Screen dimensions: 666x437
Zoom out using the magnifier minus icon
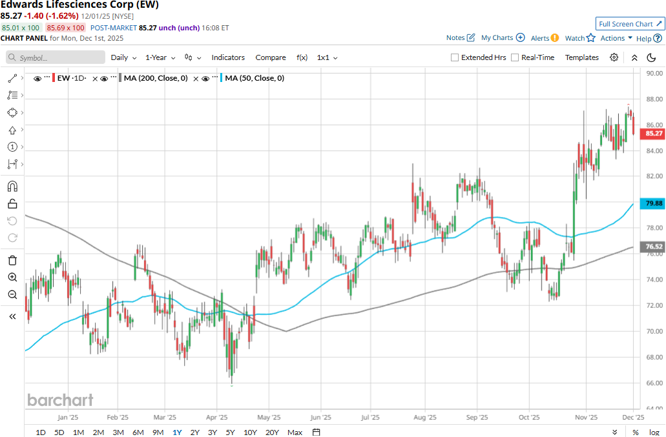tap(12, 295)
